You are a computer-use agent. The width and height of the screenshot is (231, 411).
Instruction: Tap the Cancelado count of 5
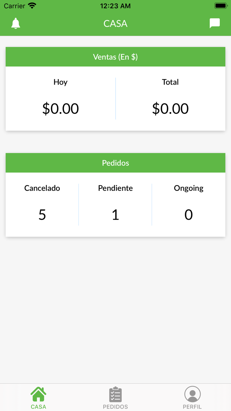[x=42, y=214]
